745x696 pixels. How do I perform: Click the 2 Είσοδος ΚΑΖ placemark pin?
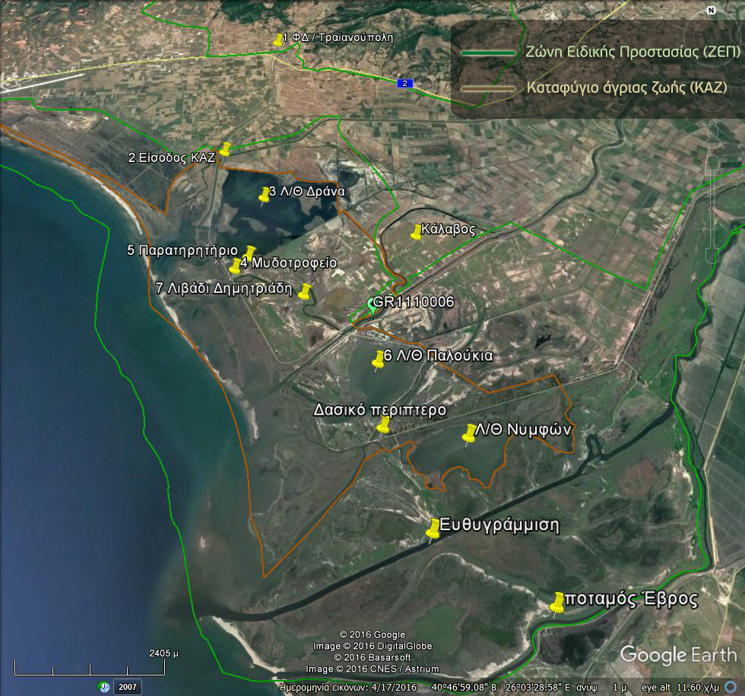225,148
